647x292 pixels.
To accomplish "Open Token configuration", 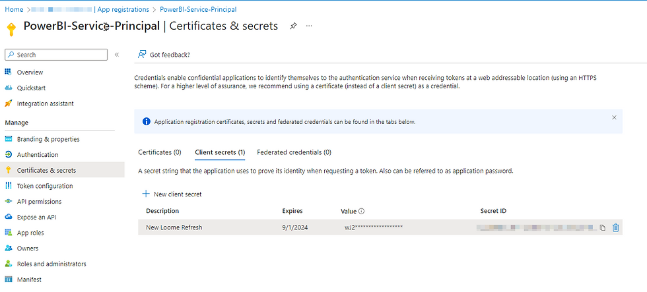I will (45, 186).
